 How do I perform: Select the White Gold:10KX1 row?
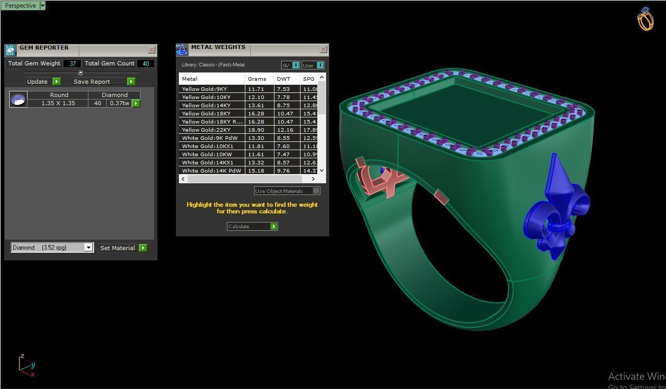coord(248,146)
